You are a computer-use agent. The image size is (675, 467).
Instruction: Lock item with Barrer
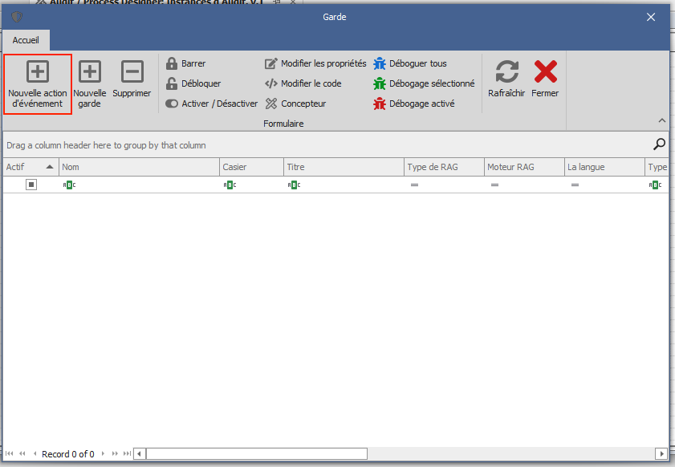click(186, 63)
